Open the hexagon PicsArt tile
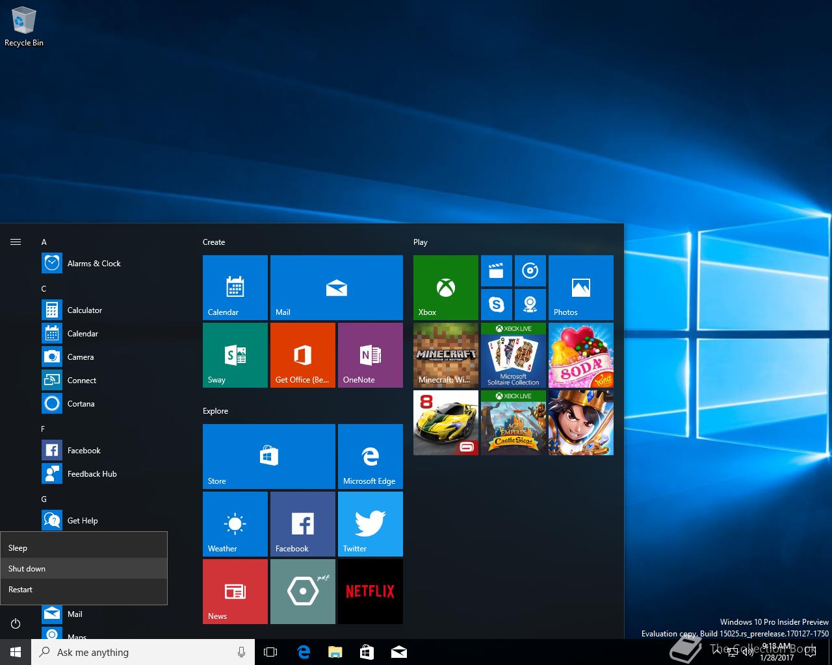Image resolution: width=832 pixels, height=665 pixels. coord(303,592)
